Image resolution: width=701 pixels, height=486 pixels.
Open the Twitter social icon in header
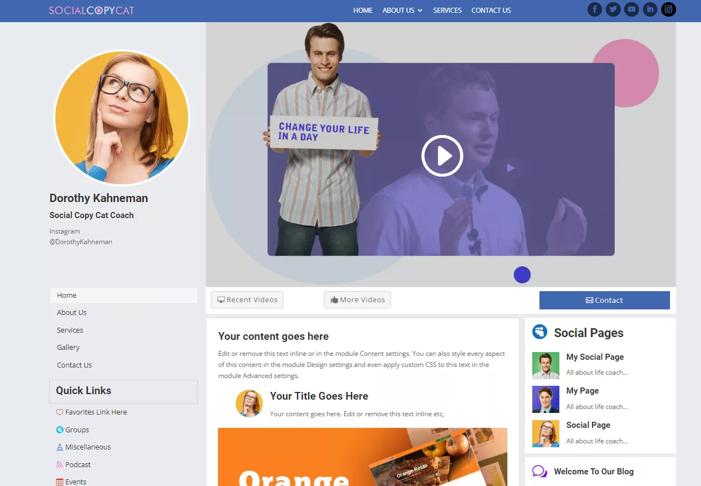coord(613,9)
